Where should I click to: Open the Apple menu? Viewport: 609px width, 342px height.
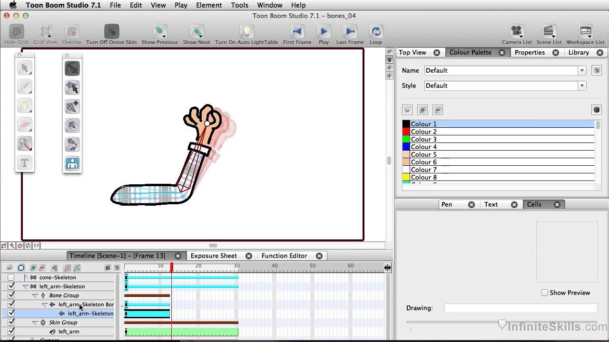point(13,5)
